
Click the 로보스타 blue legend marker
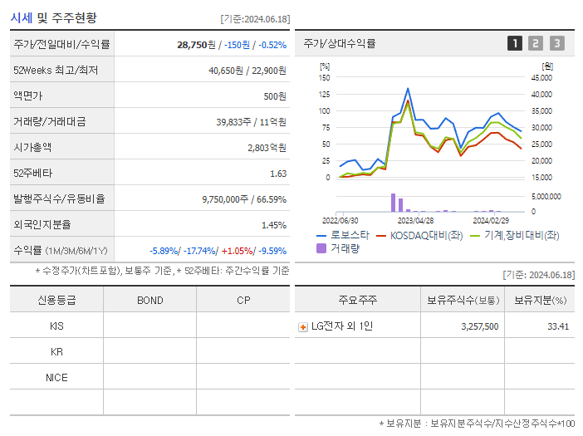321,236
